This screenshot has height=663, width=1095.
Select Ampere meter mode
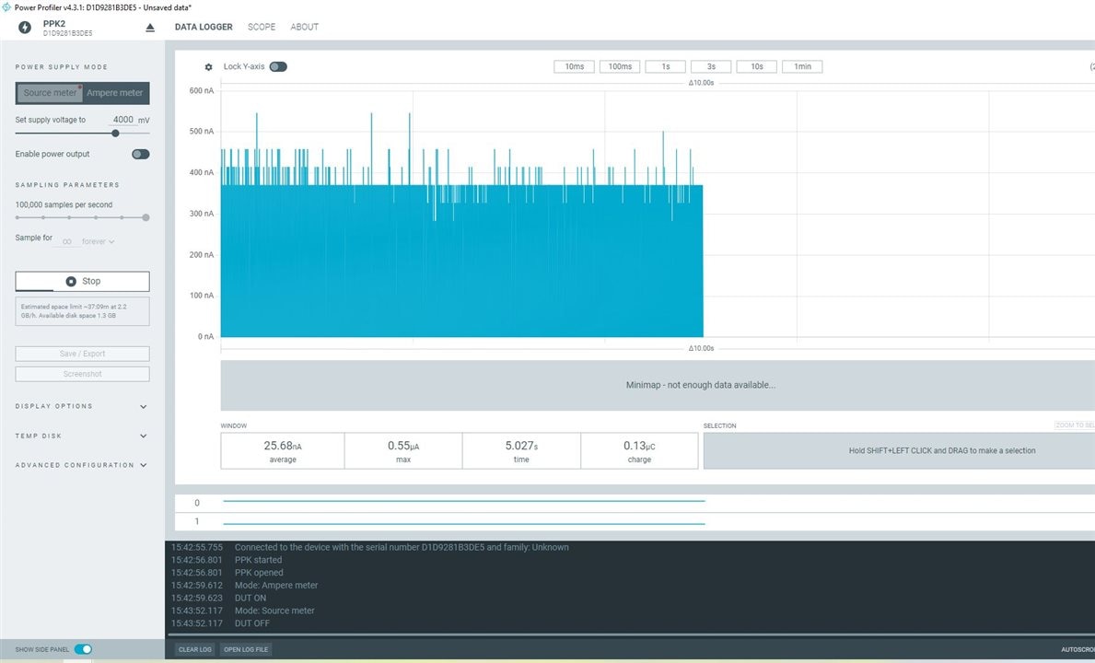[x=115, y=93]
